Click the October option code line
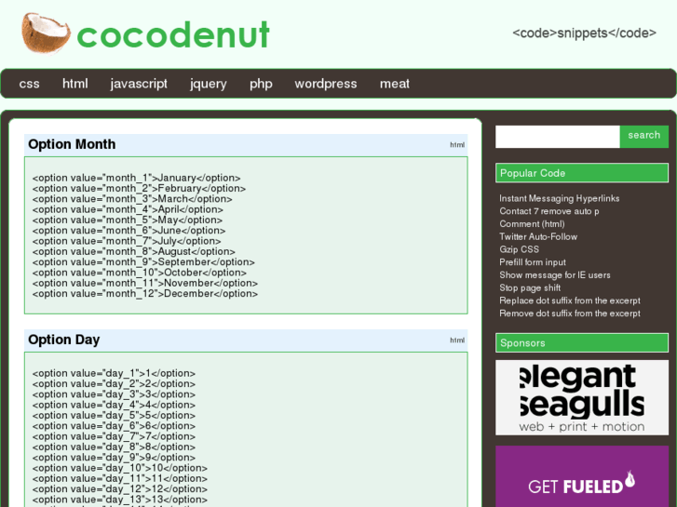Screen dimensions: 677x507 [x=140, y=273]
